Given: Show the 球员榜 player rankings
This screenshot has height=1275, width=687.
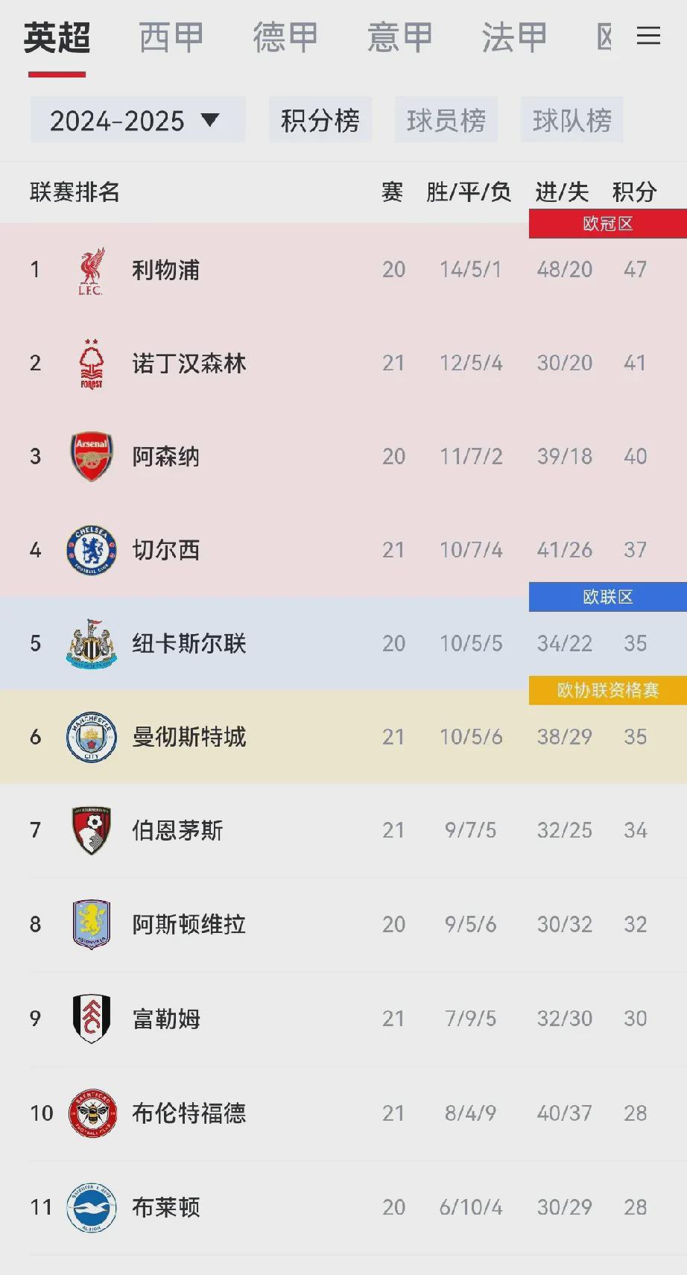Looking at the screenshot, I should 446,120.
